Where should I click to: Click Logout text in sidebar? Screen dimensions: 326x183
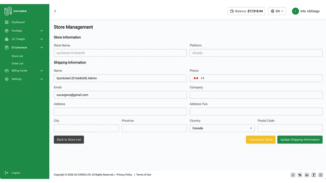coord(16,172)
